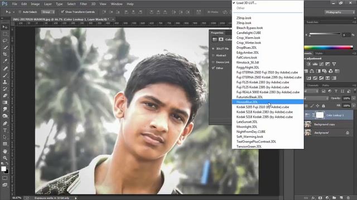Select the Dodge tool

(x=5, y=116)
